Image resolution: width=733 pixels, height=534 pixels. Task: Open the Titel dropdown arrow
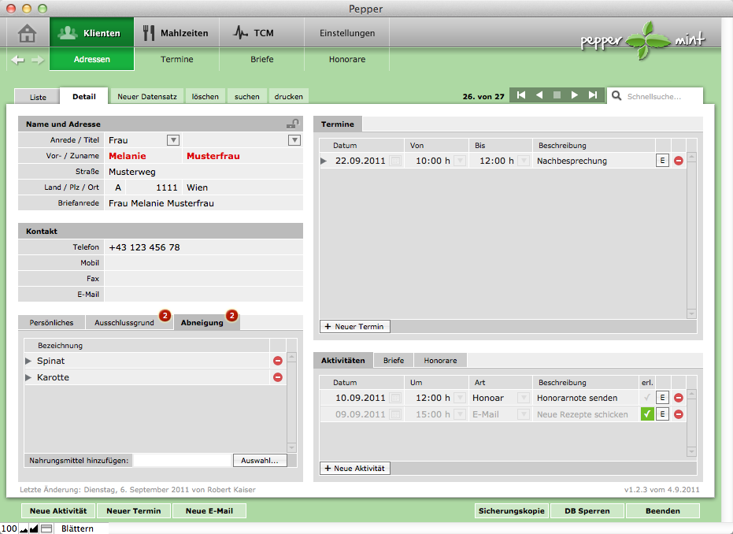pos(294,140)
